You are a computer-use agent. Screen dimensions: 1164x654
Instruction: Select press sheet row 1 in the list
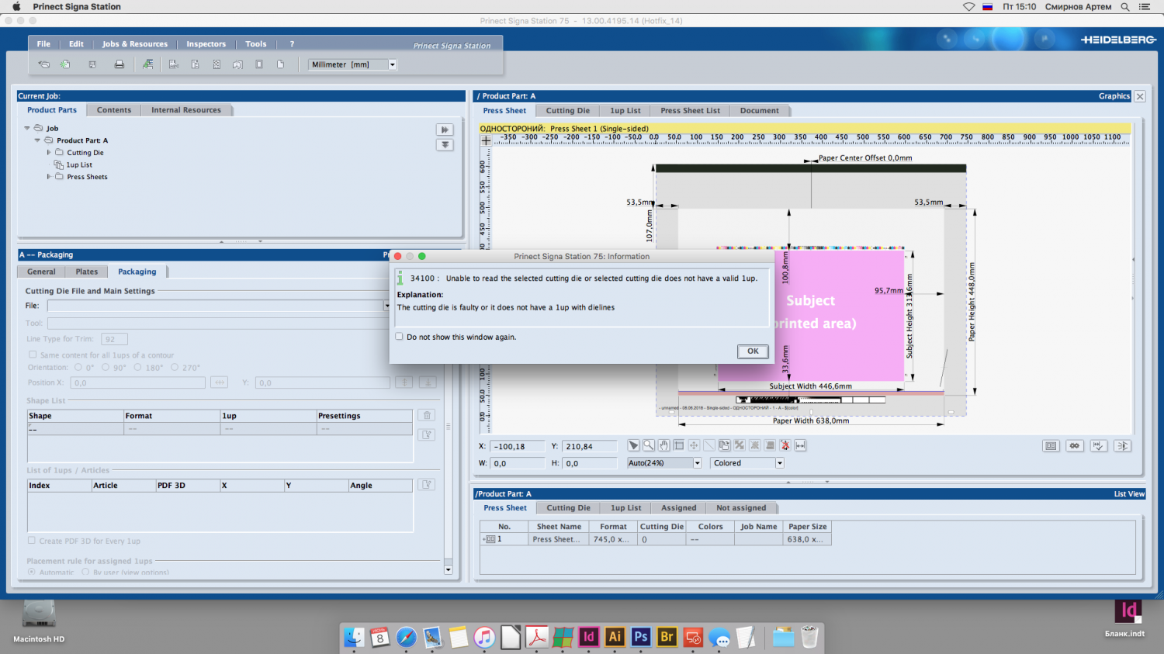point(656,539)
